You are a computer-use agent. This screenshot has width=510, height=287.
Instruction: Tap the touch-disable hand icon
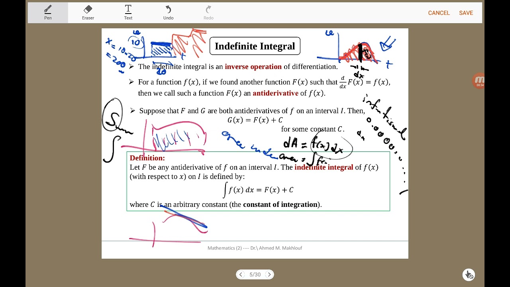point(469,274)
